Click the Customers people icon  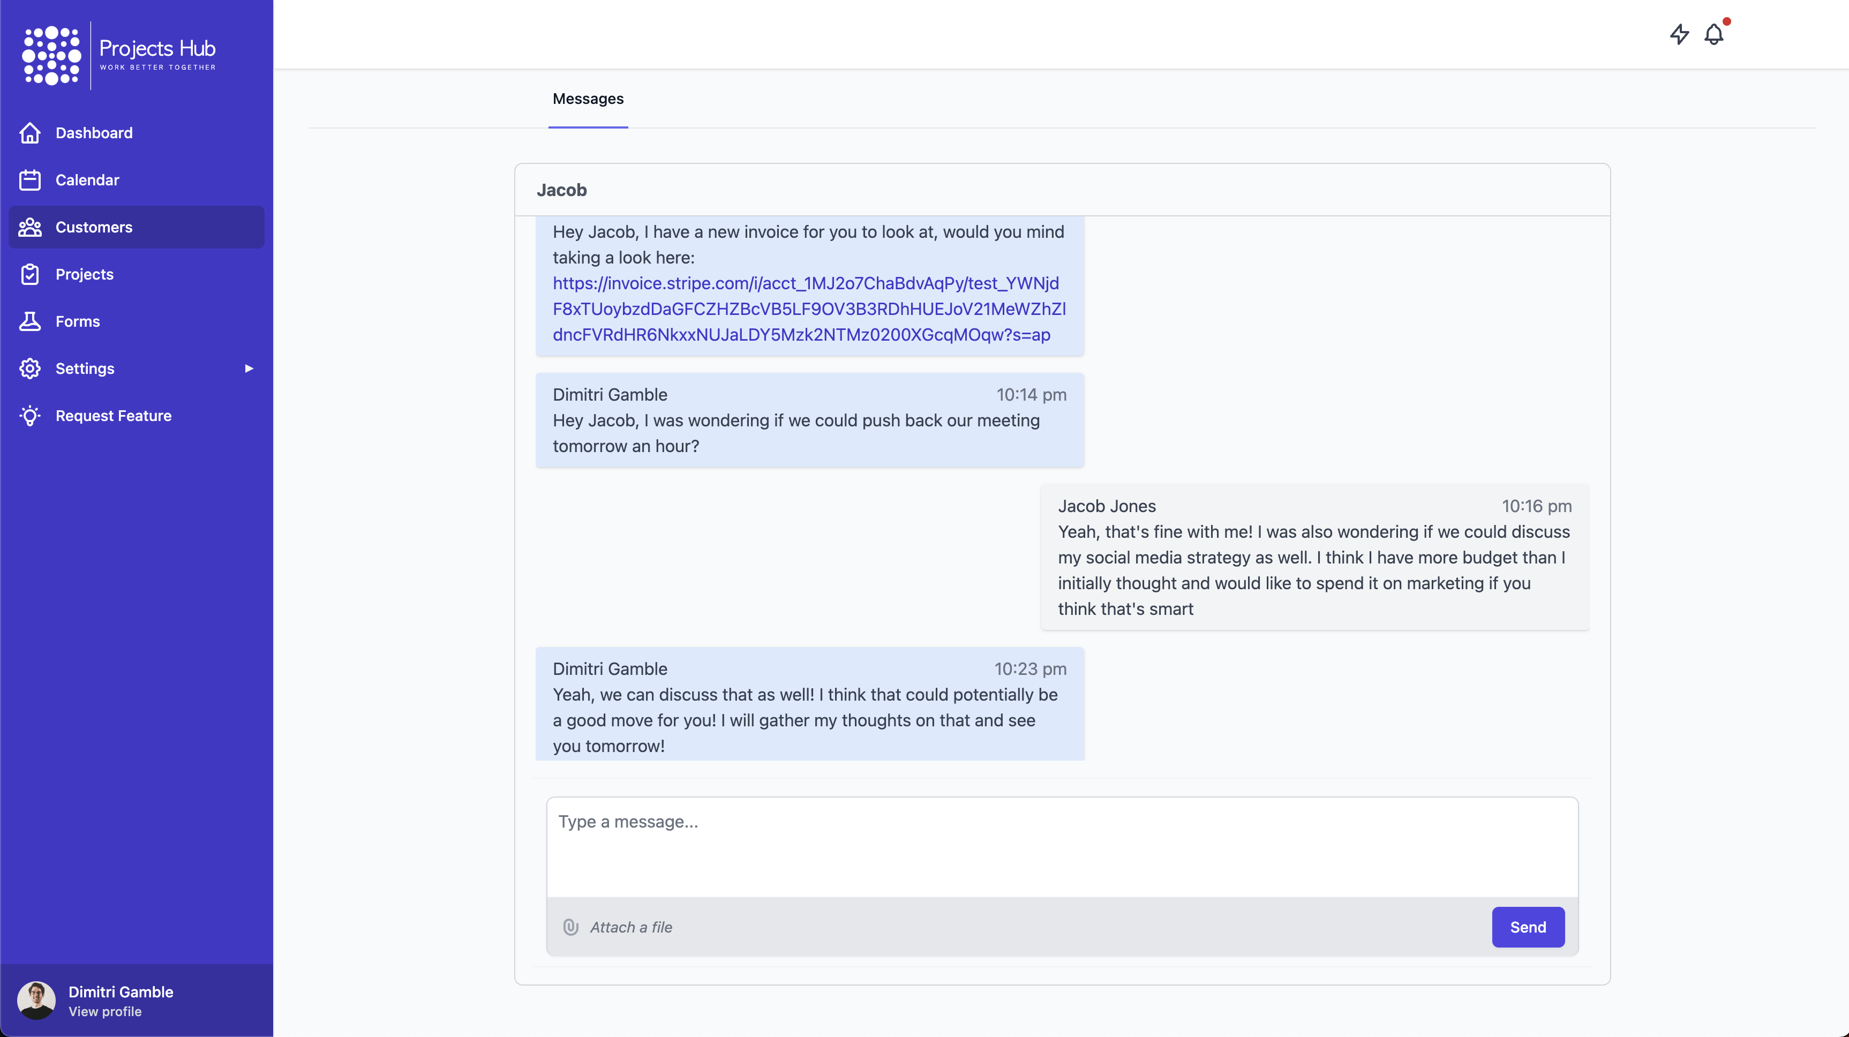30,227
